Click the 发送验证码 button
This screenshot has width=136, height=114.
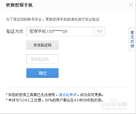(x=42, y=45)
